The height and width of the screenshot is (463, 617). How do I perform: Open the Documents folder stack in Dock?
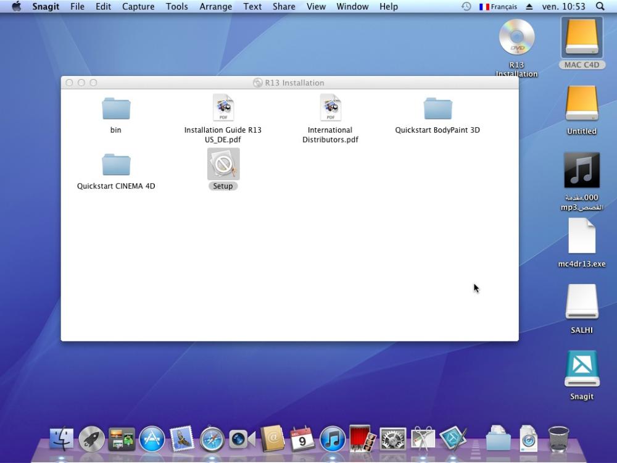(x=498, y=438)
